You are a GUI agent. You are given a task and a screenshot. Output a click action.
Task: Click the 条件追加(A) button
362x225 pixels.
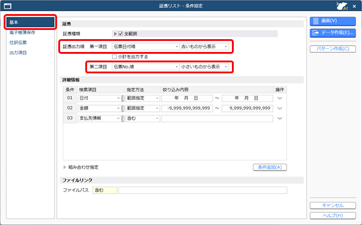pos(270,168)
